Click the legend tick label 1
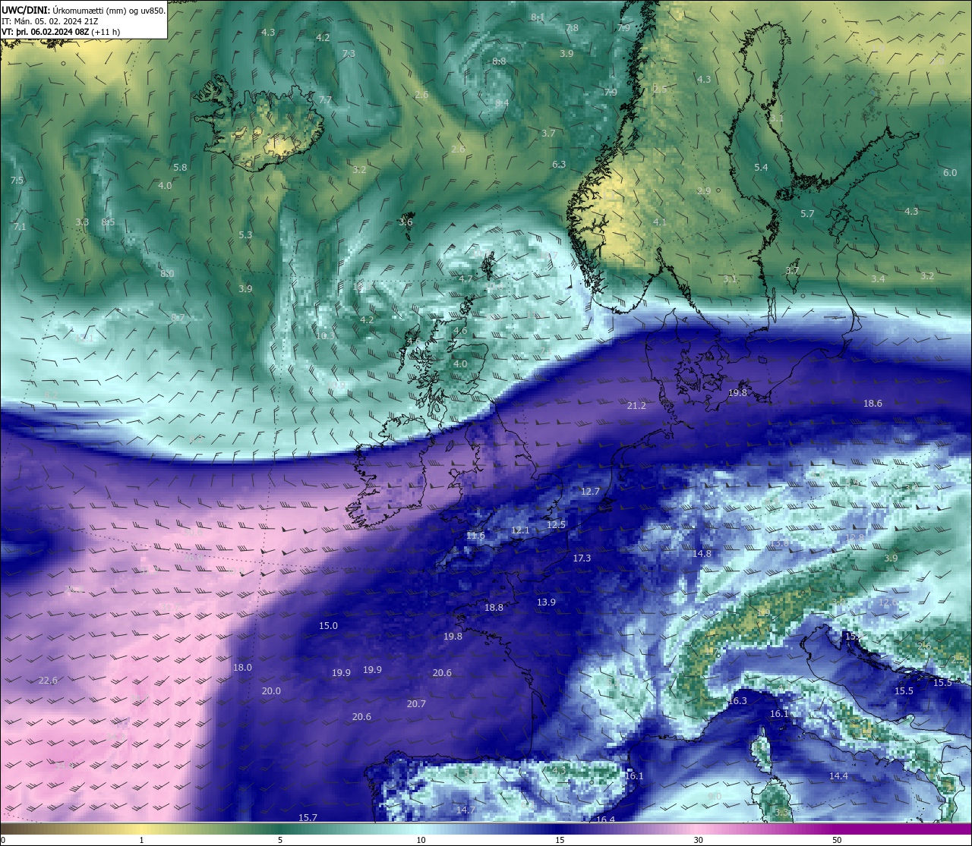Viewport: 972px width, 846px height. tap(141, 840)
